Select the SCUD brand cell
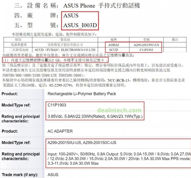Viewport: 191px width, 178px height. coord(114,50)
